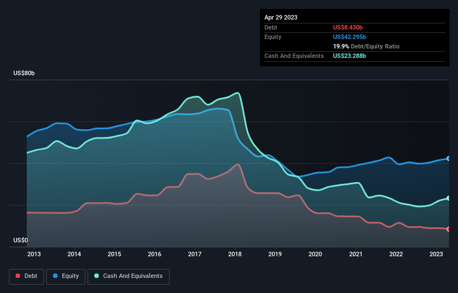This screenshot has height=293, width=458.
Task: Select the 2016 x-axis label
Action: click(155, 254)
